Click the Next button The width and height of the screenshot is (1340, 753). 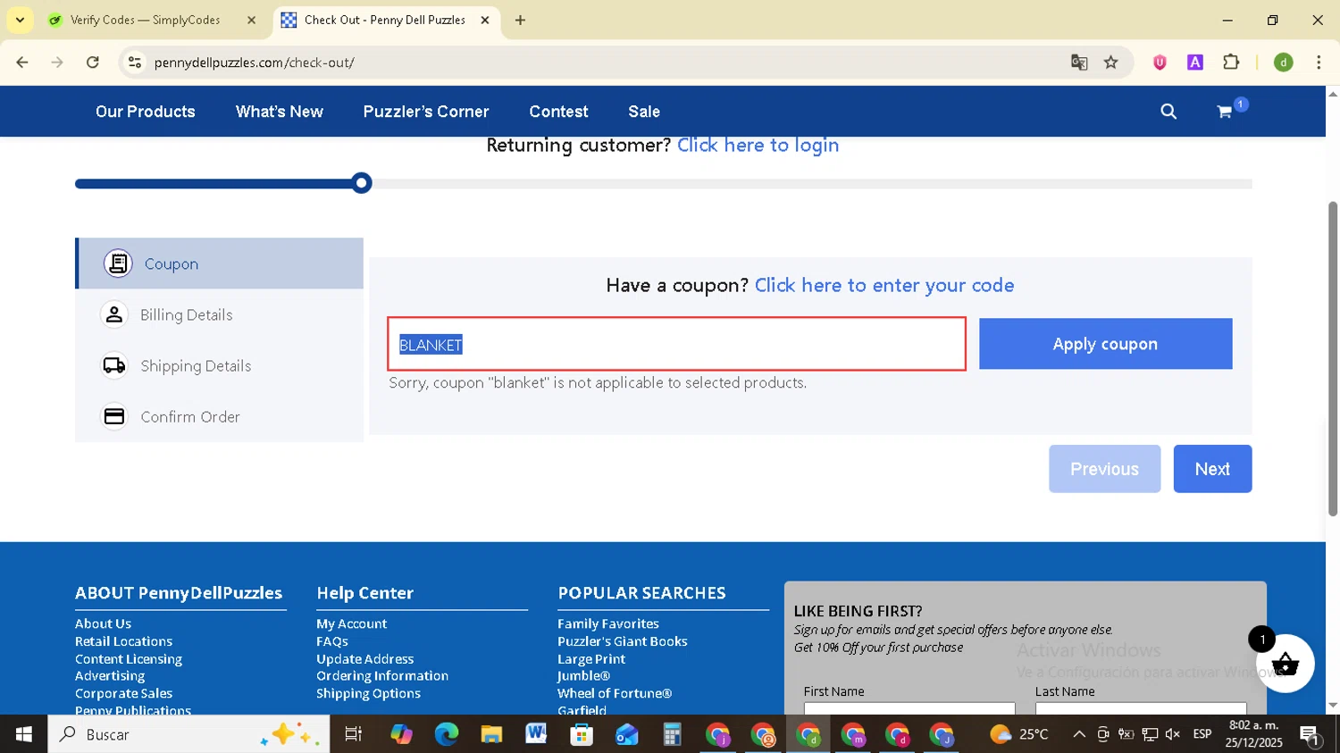tap(1212, 469)
